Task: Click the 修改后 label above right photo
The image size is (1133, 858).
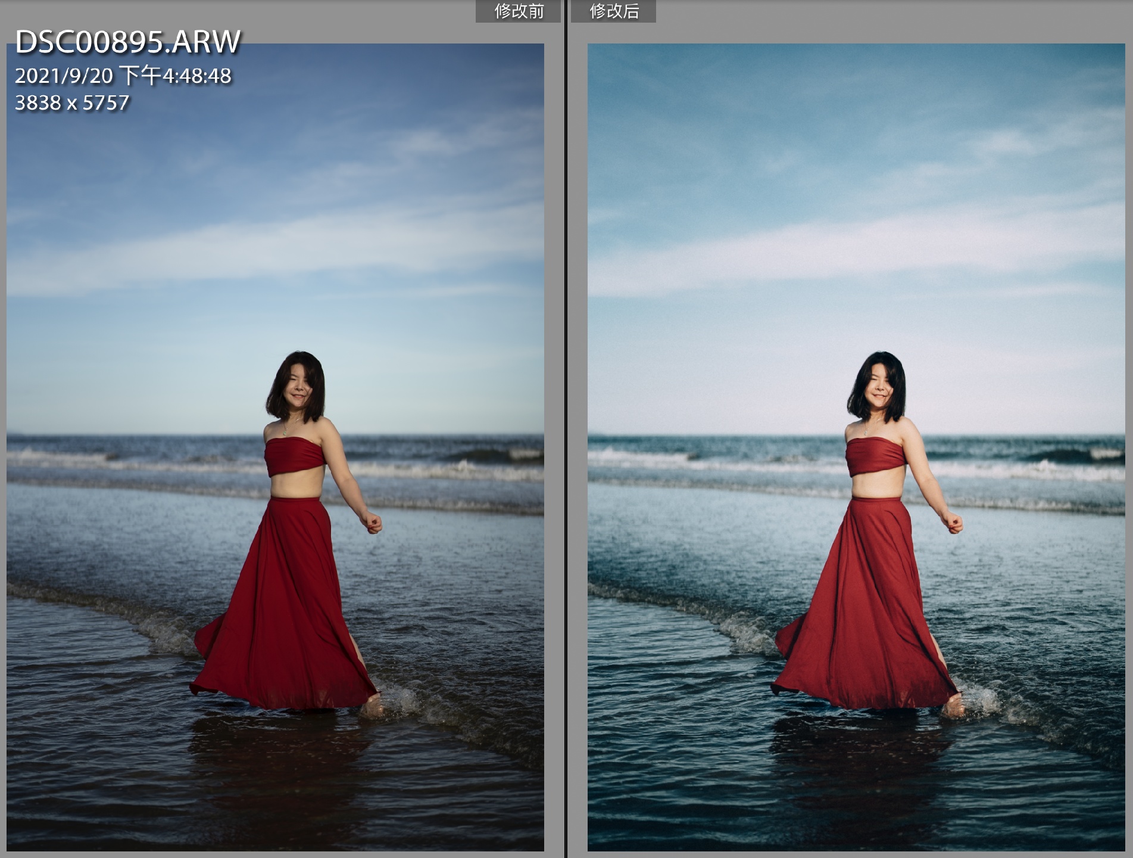Action: click(x=613, y=11)
